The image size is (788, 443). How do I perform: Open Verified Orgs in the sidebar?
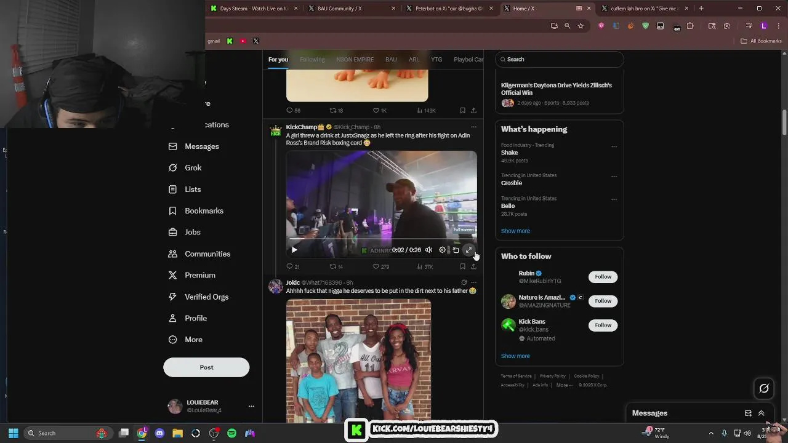point(198,297)
